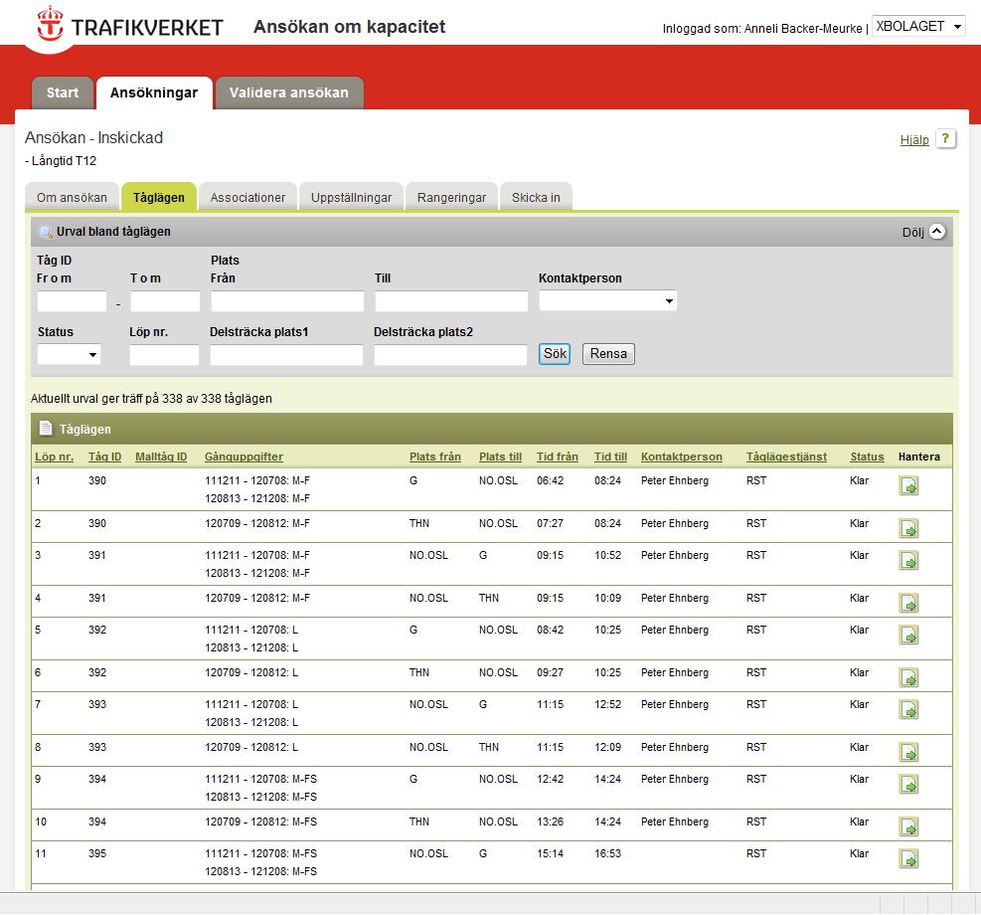Open manage icon for Löp nr. 1
Viewport: 981px width, 915px height.
click(x=908, y=485)
